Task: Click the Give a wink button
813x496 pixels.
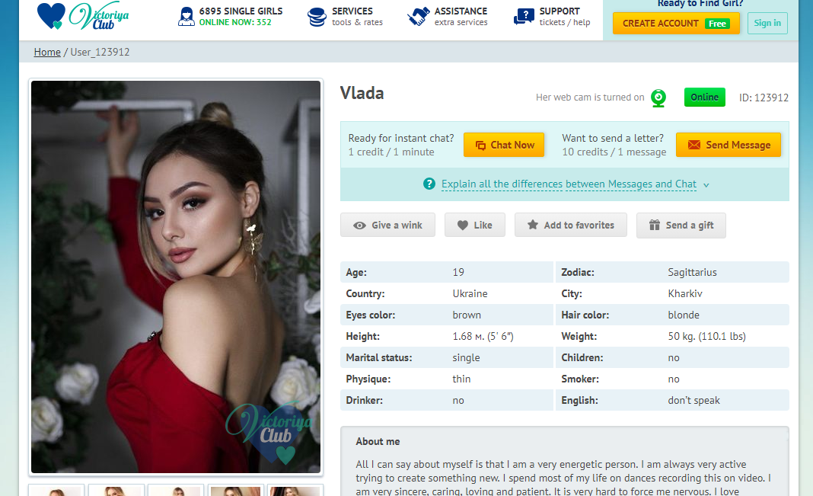Action: click(387, 226)
